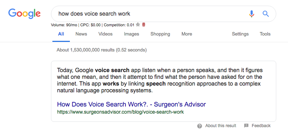288x136 pixels.
Task: Expand the Tools filter options
Action: click(x=265, y=34)
